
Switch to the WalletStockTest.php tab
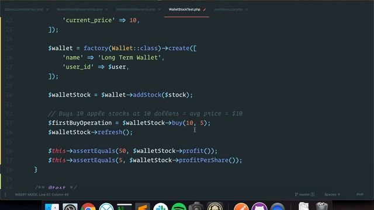click(185, 9)
